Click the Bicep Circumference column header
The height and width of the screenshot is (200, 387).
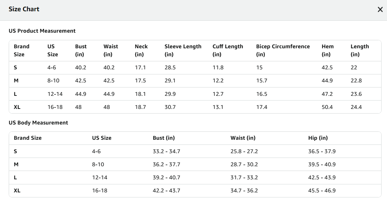click(283, 50)
